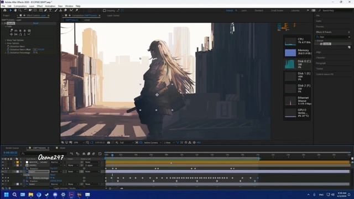Open the workspace overflow chevron menu

(308, 11)
